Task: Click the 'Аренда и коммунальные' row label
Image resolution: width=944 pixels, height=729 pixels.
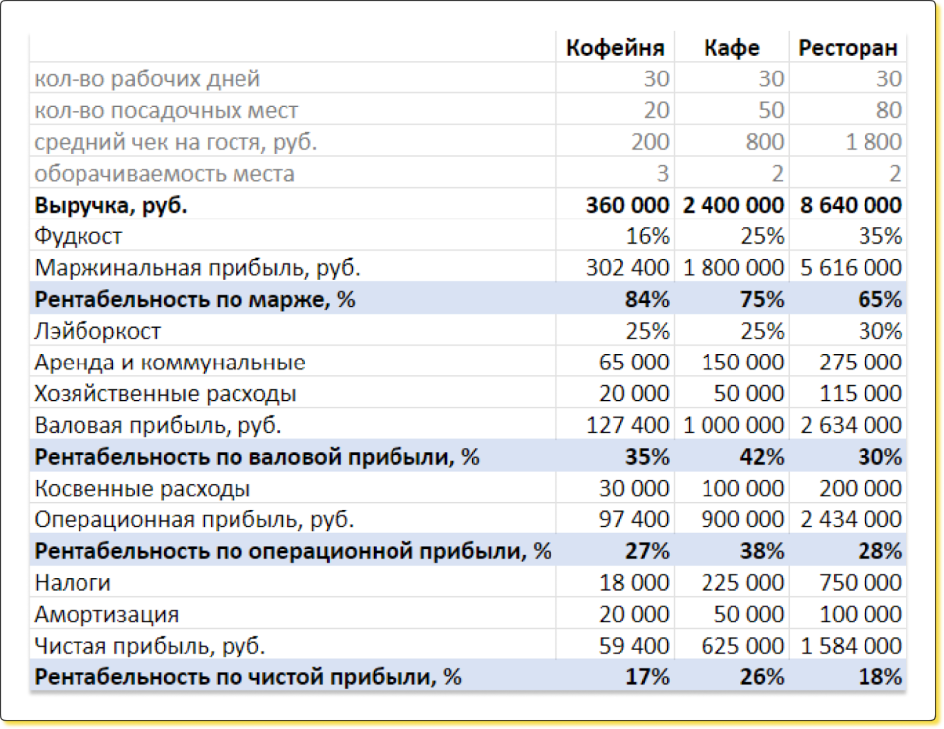Action: pyautogui.click(x=170, y=363)
